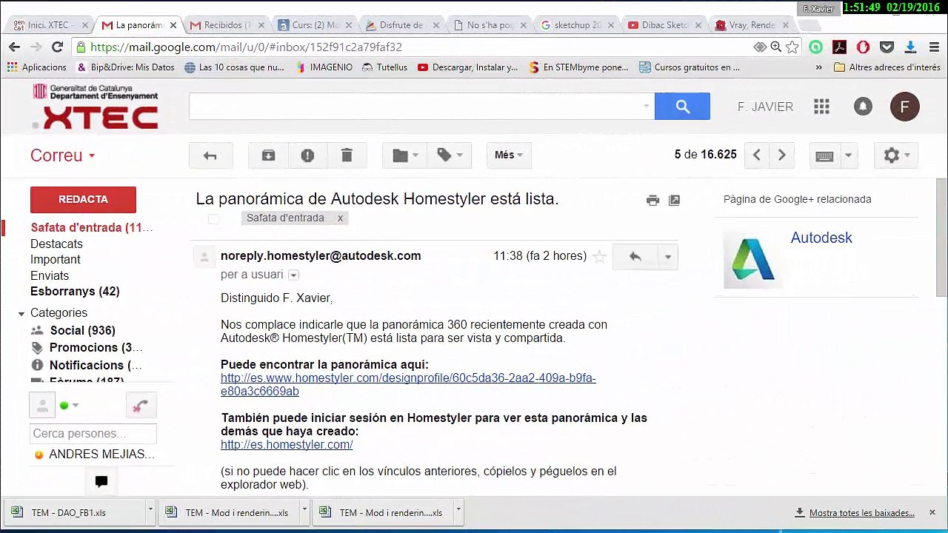The image size is (948, 533).
Task: Reload the page with refresh icon
Action: tap(57, 47)
